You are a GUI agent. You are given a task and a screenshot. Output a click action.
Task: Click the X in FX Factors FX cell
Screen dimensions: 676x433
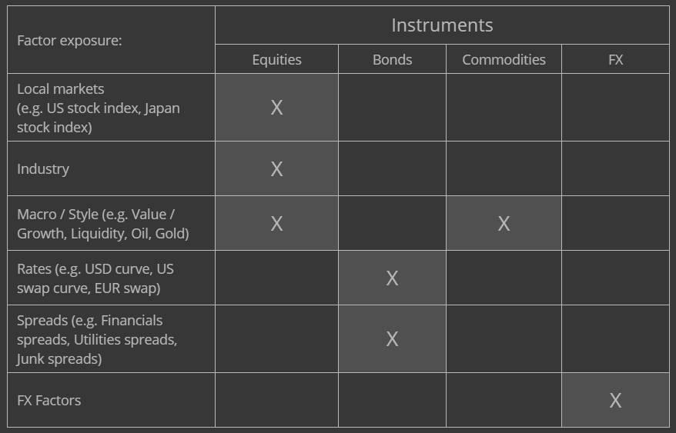point(615,400)
